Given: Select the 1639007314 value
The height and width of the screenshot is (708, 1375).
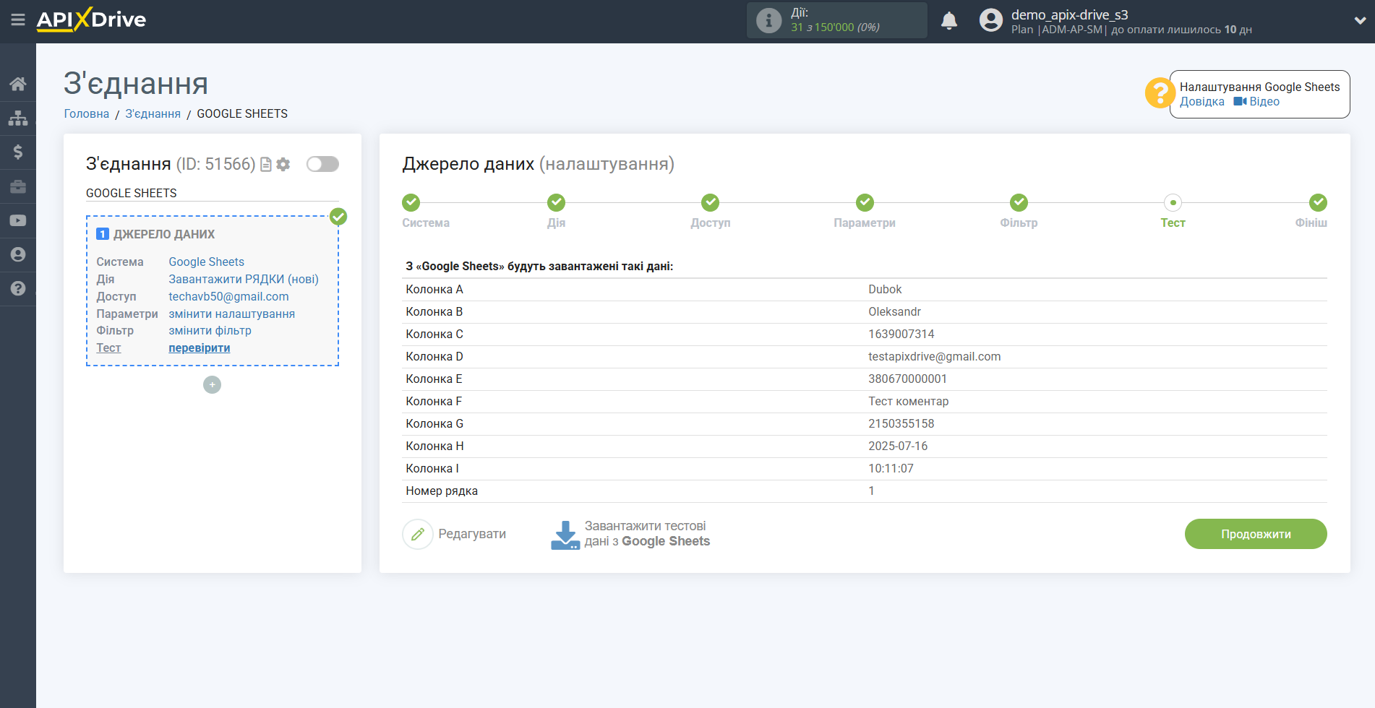Looking at the screenshot, I should 901,334.
